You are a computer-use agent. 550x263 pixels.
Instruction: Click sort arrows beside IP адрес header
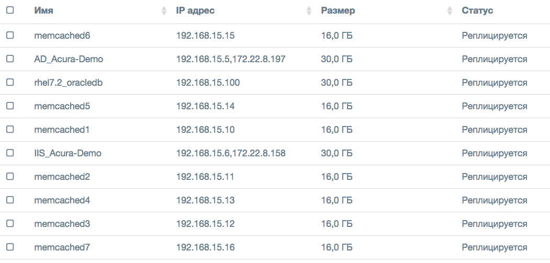tap(310, 11)
